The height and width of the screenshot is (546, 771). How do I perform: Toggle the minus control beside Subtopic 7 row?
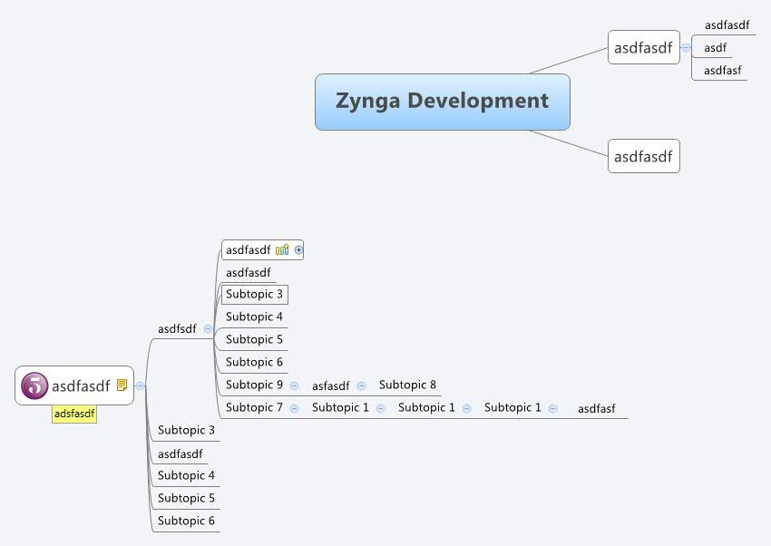click(x=293, y=407)
